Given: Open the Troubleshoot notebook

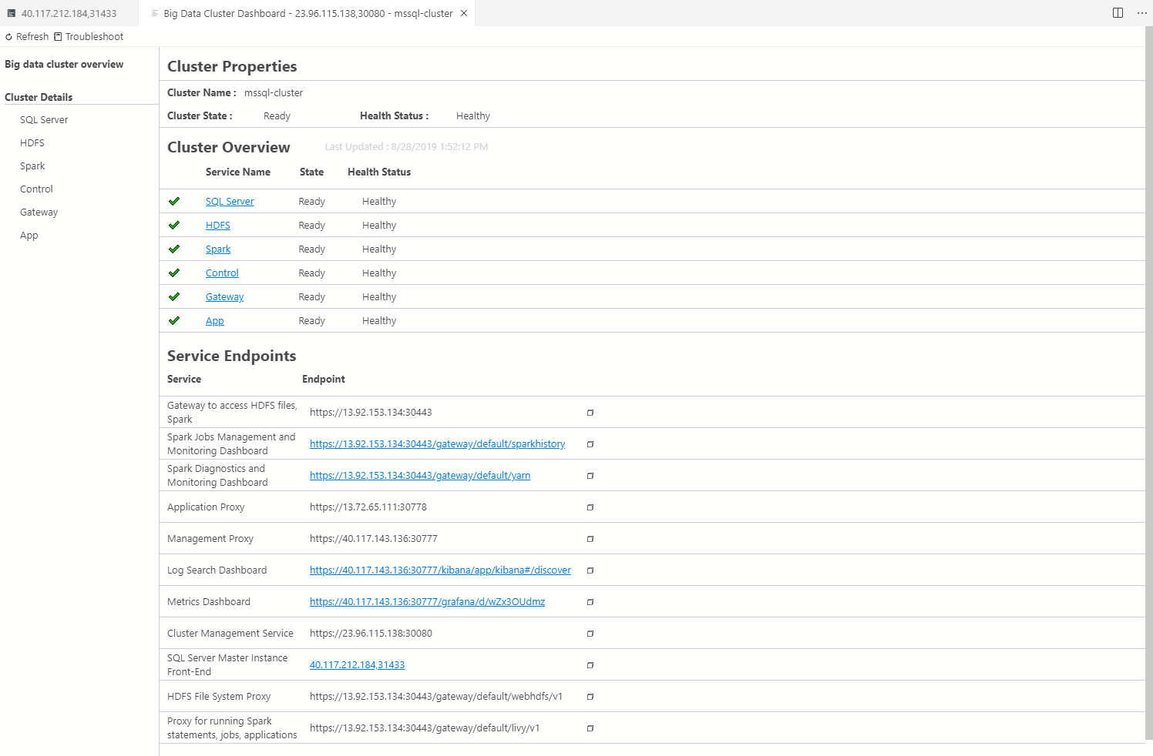Looking at the screenshot, I should [89, 37].
